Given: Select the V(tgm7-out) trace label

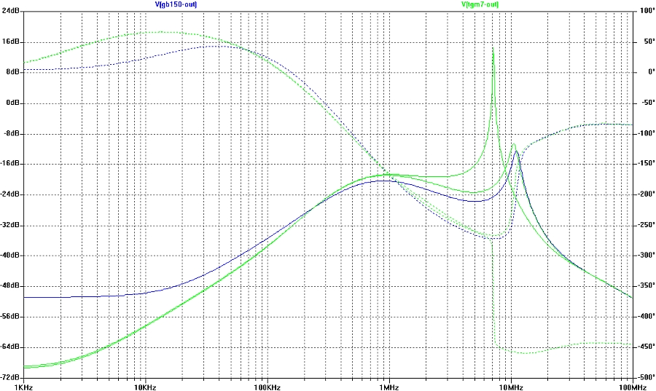Looking at the screenshot, I should [x=480, y=4].
